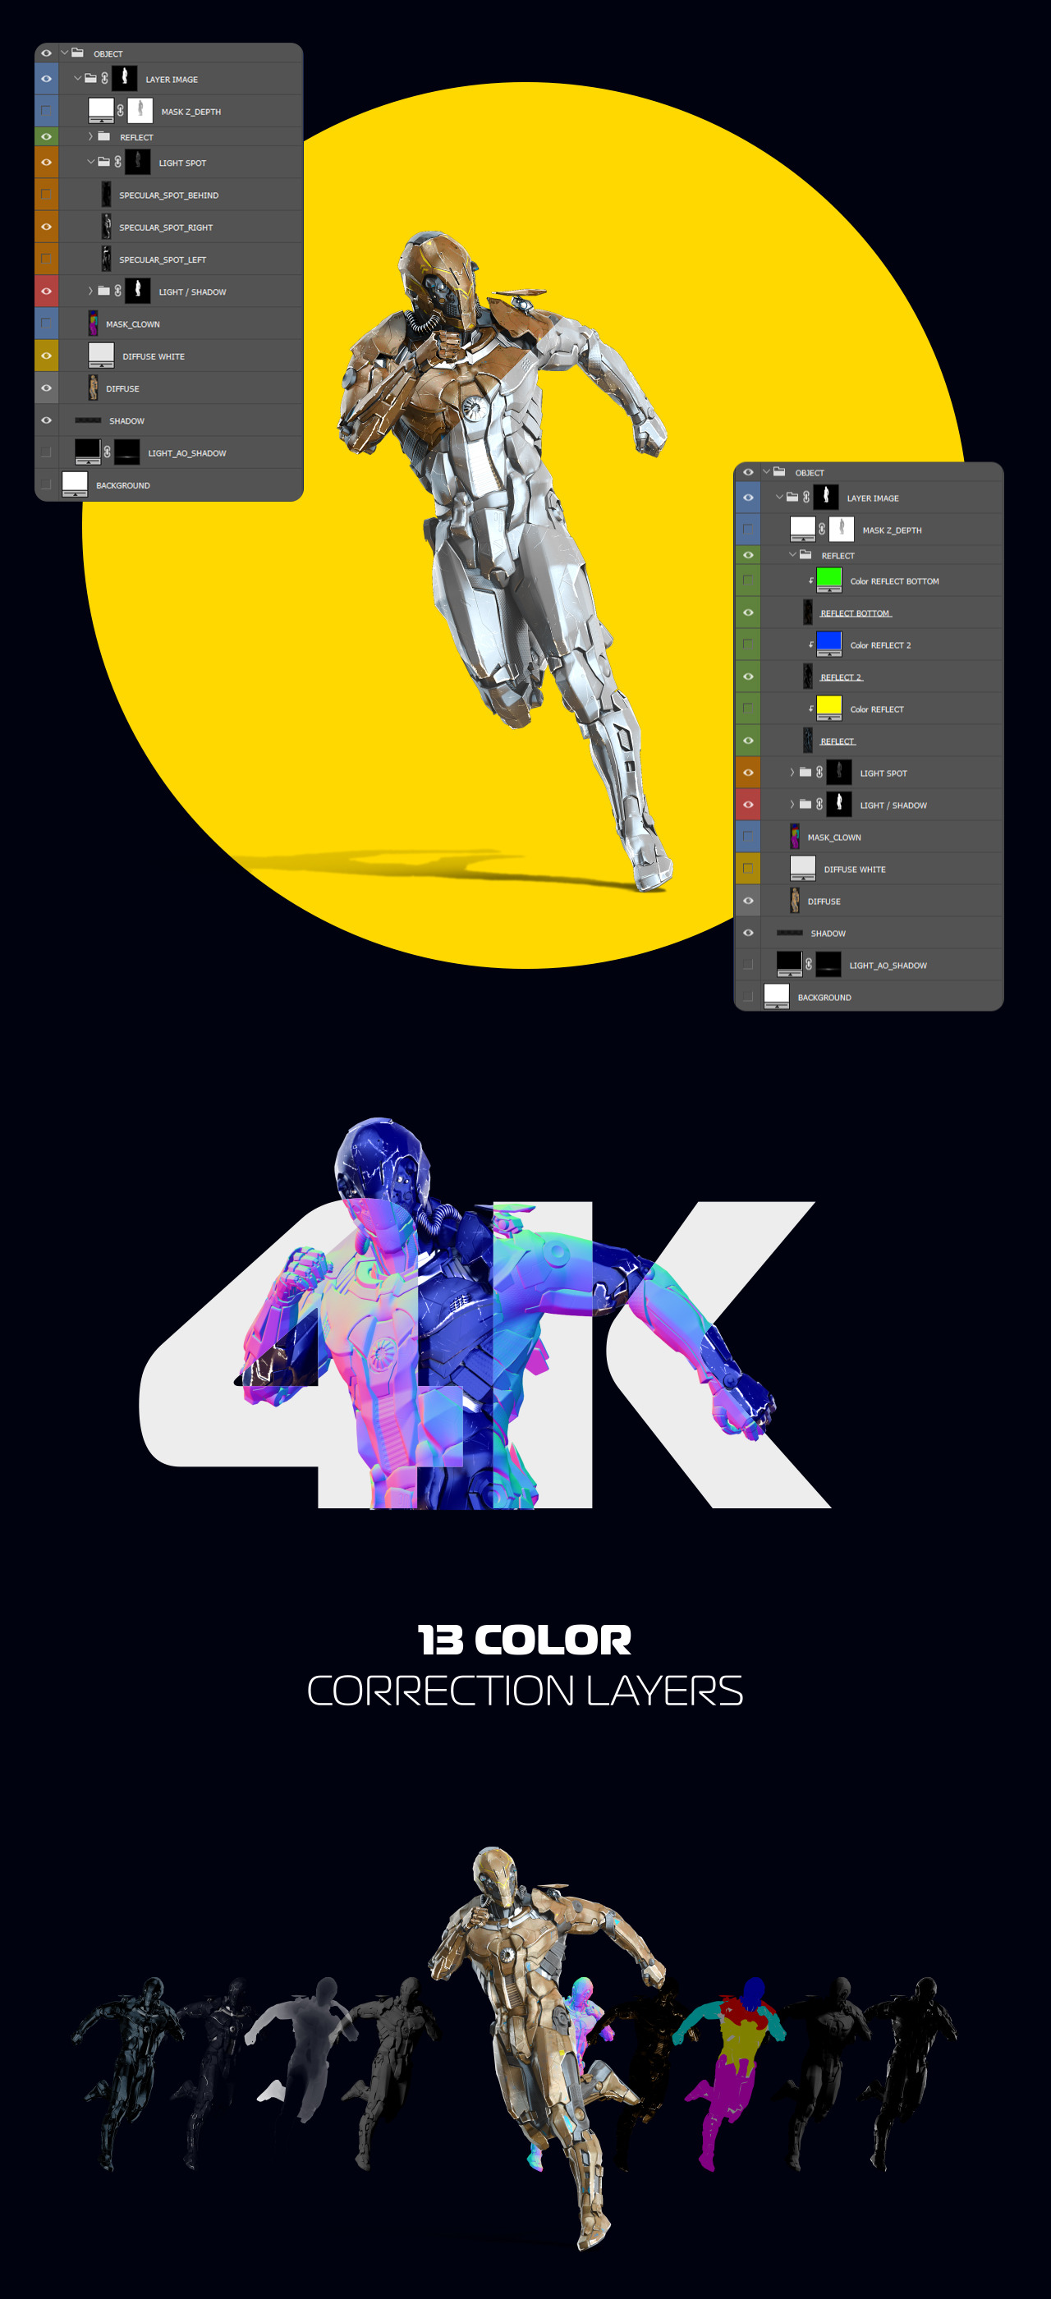The height and width of the screenshot is (2299, 1051).
Task: Click the clipping arrow icon beside yellow Color REFLECT
Action: (x=811, y=709)
